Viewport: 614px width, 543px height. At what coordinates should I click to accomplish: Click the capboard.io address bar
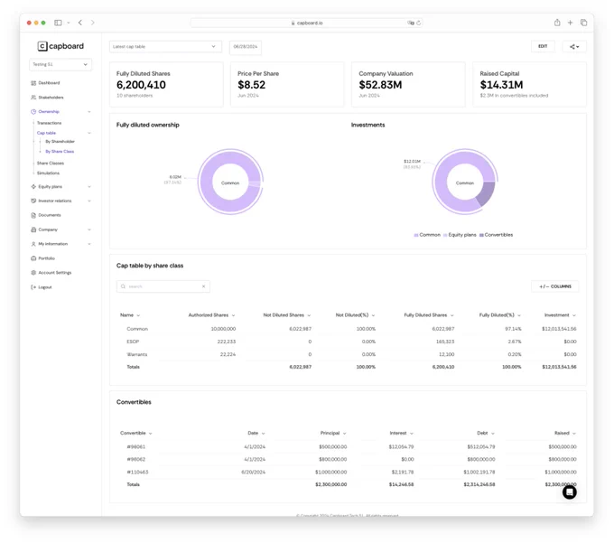[x=307, y=23]
